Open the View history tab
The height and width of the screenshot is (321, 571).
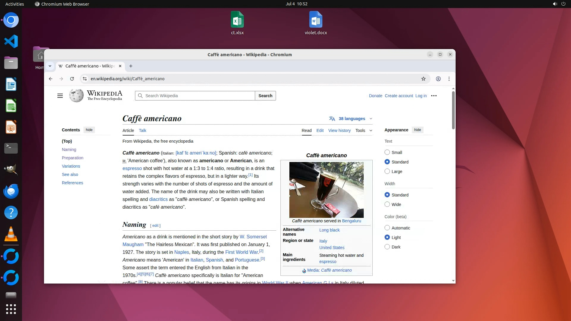click(339, 130)
